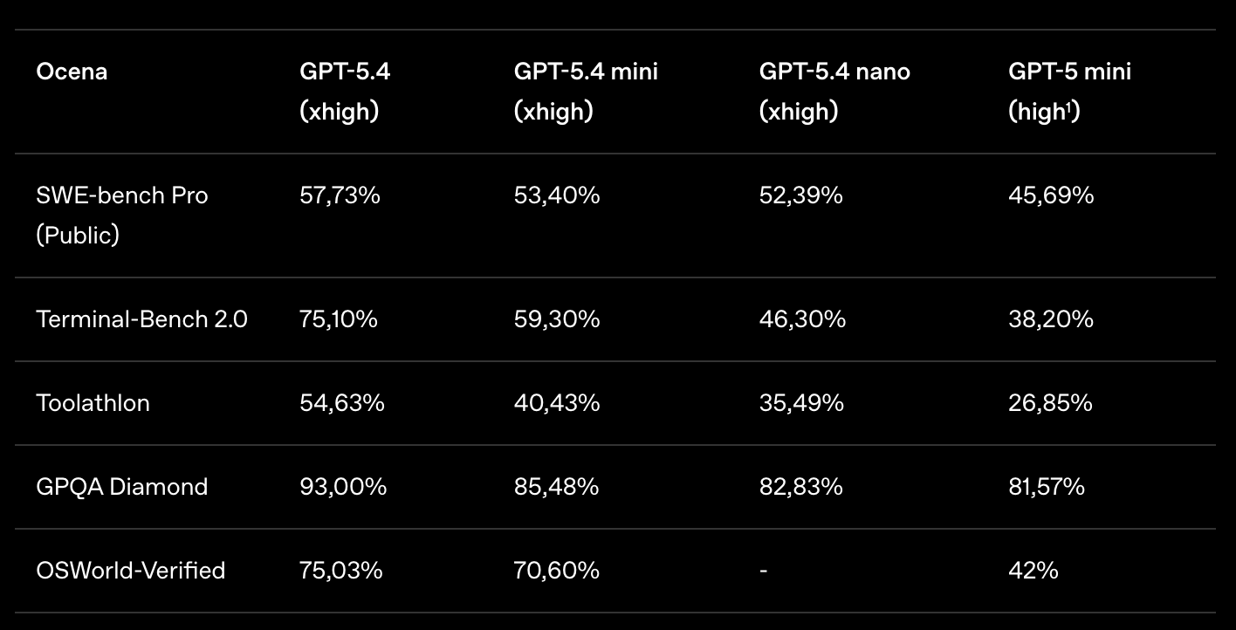Screen dimensions: 1236x630
Task: Click the Ocena column header
Action: 72,72
